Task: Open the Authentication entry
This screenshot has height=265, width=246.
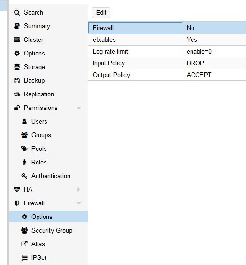Action: (x=49, y=176)
